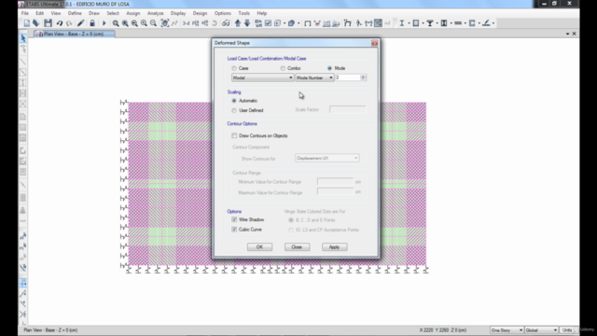This screenshot has width=597, height=336.
Task: Select B, C, D and E Points radio
Action: pos(291,220)
